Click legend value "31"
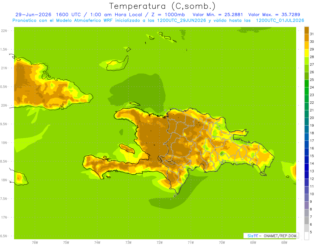Screen dimensions: 319x246 coord(312,34)
